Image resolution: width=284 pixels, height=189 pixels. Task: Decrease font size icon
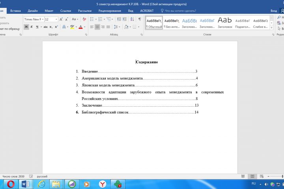67,19
